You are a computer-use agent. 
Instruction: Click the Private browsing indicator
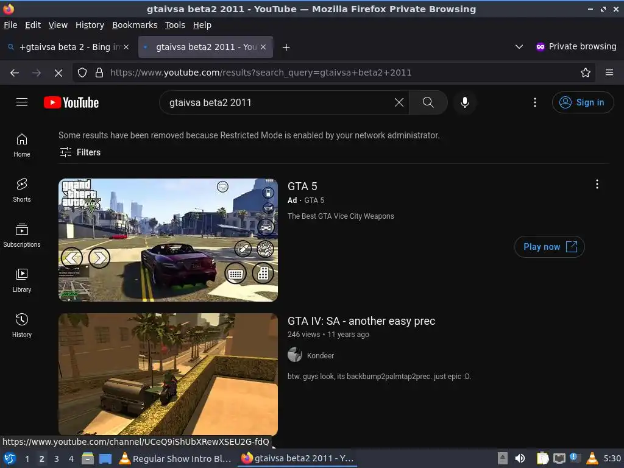click(576, 46)
